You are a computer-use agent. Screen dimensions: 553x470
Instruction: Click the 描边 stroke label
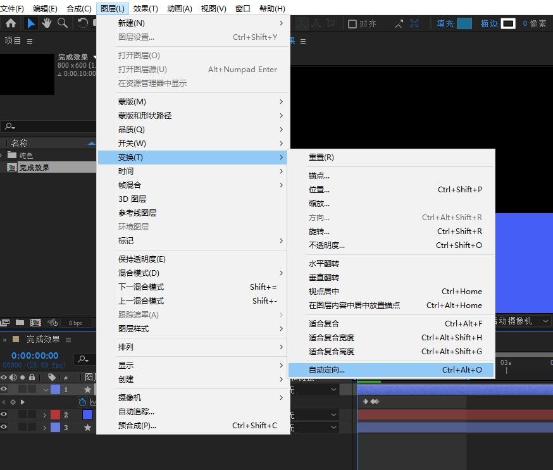(489, 23)
